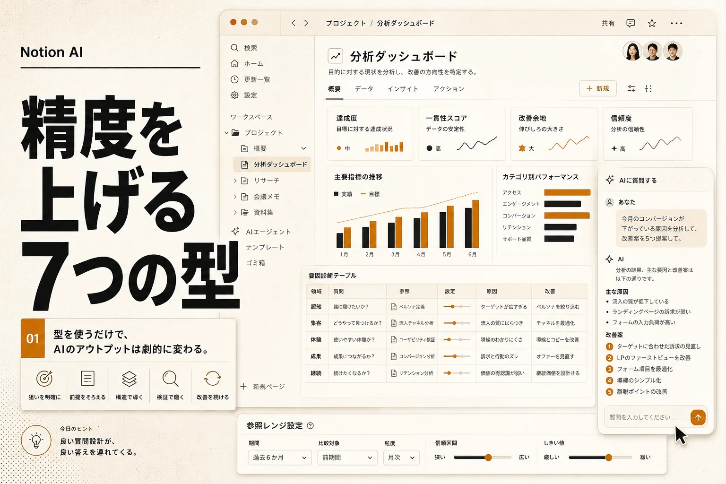Open ゴミ箱 in the sidebar
Image resolution: width=726 pixels, height=484 pixels.
tap(255, 263)
